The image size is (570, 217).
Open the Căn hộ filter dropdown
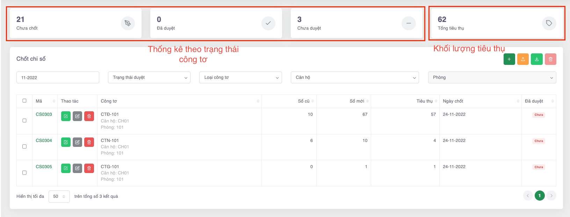coord(355,77)
